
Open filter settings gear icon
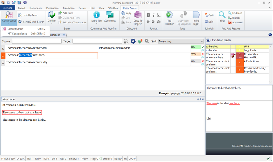pos(133,42)
